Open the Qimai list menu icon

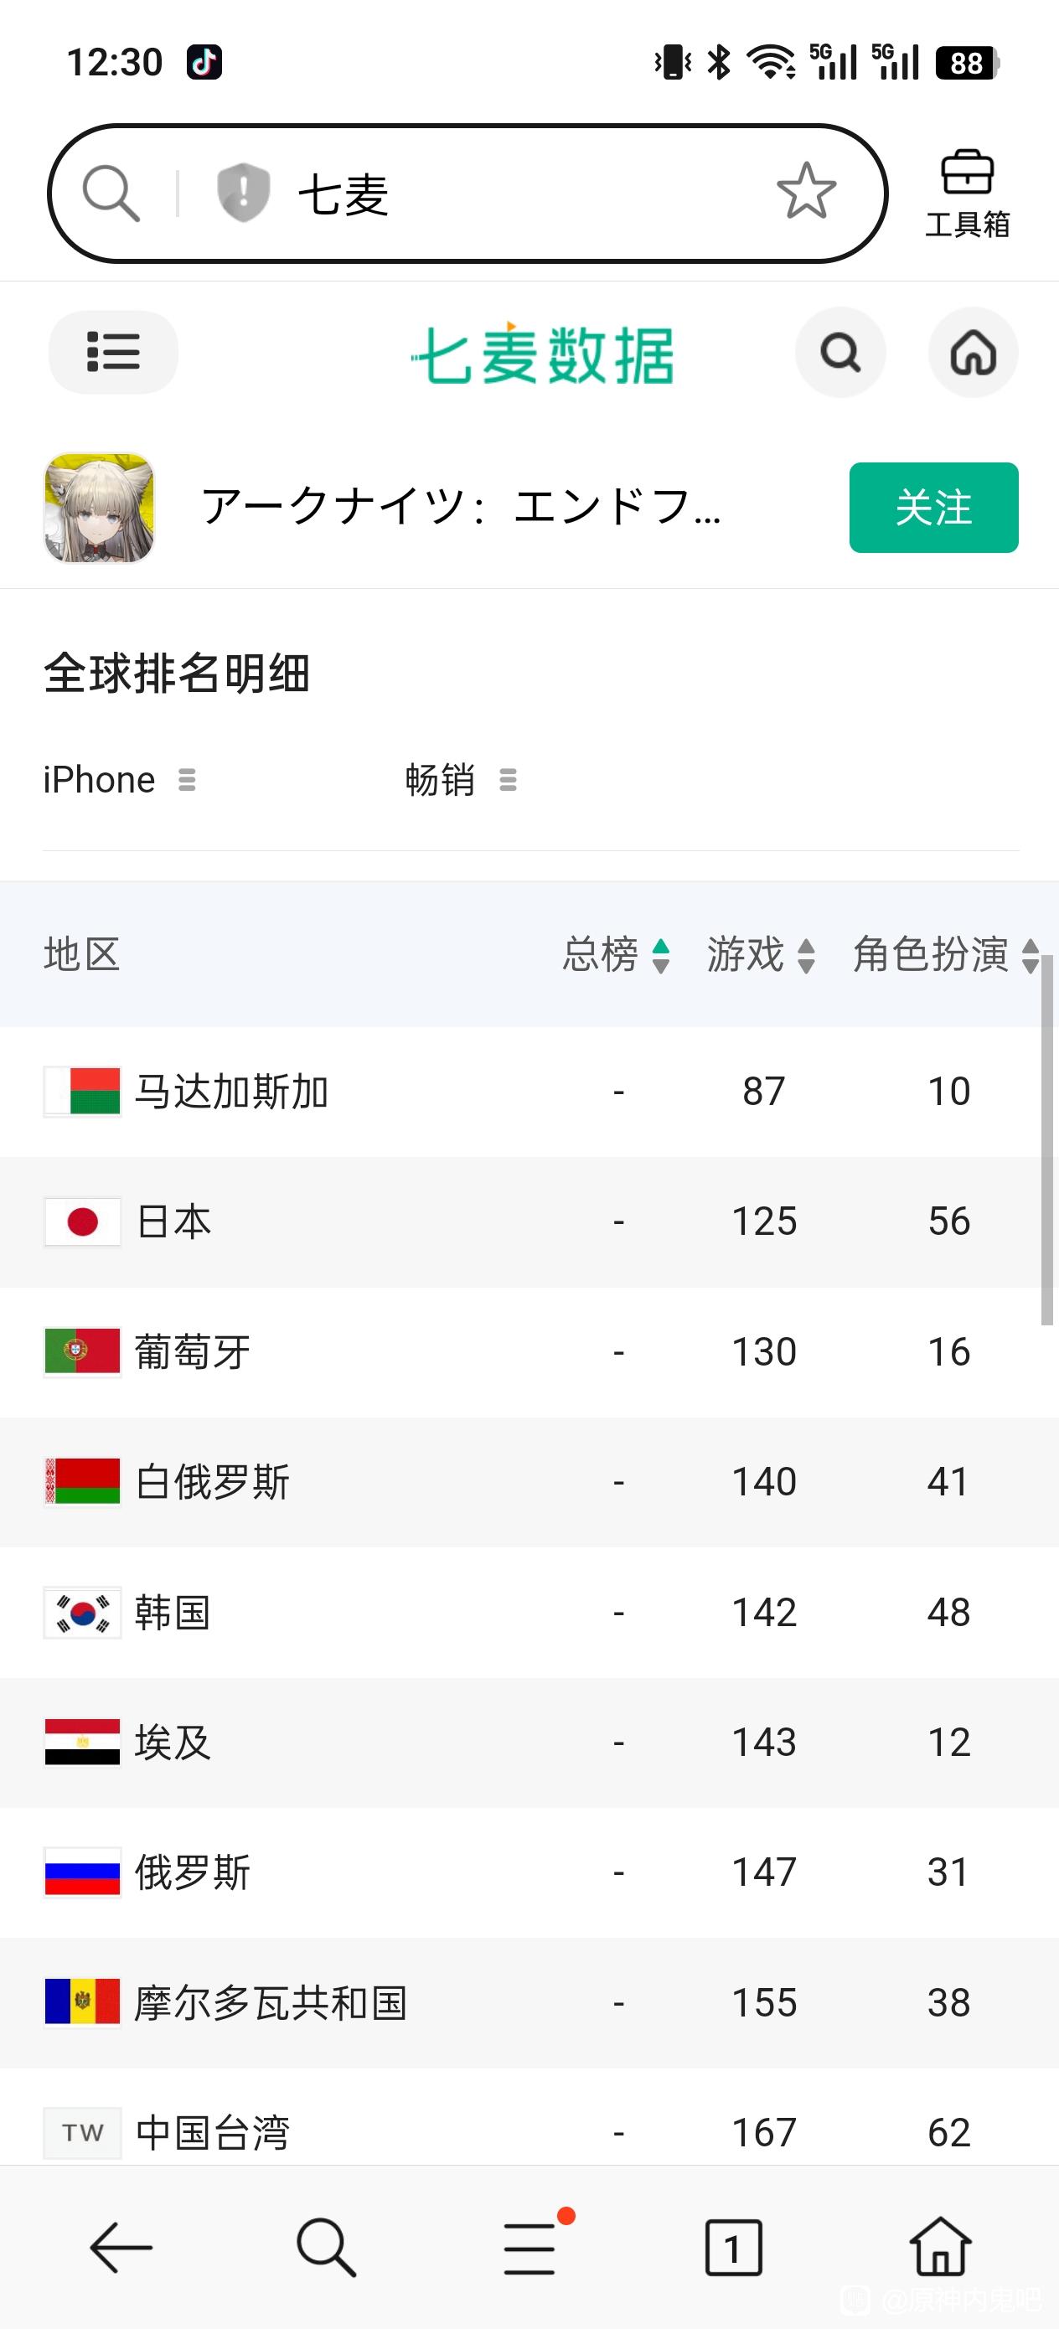pyautogui.click(x=113, y=353)
